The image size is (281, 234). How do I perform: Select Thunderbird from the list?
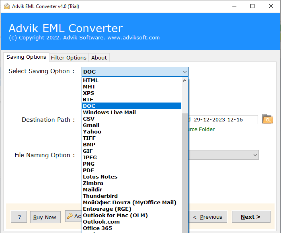click(131, 196)
